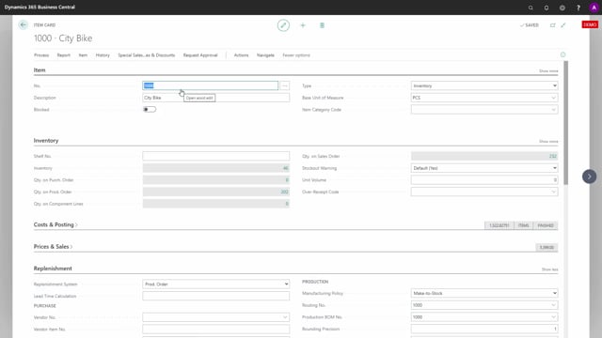
Task: Open the History menu
Action: pyautogui.click(x=103, y=55)
